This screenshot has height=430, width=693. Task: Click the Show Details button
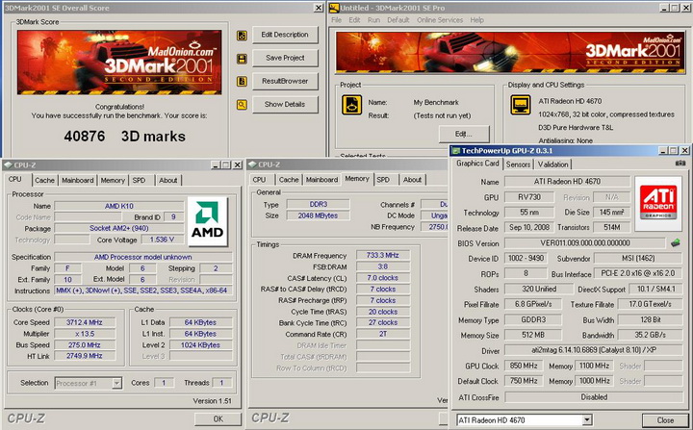(285, 104)
